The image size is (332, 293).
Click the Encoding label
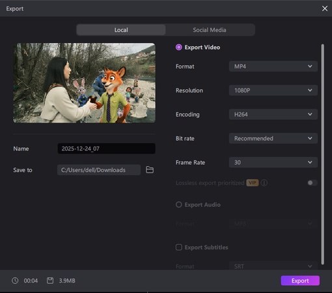pyautogui.click(x=187, y=115)
